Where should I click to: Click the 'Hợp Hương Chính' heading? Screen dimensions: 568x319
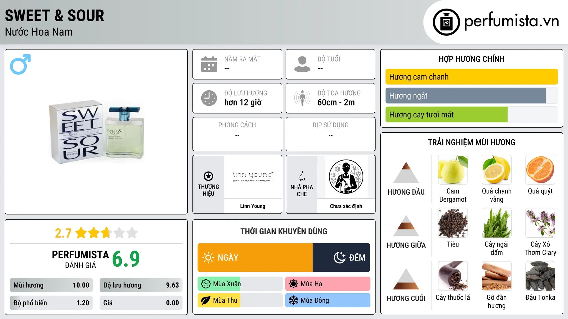click(471, 59)
